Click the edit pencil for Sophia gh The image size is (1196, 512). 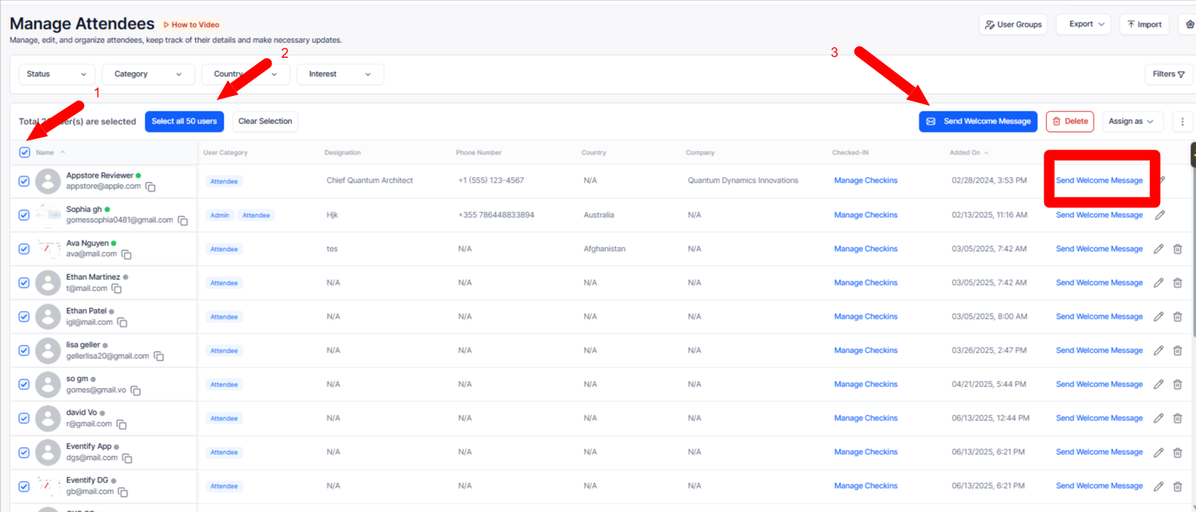click(x=1159, y=215)
